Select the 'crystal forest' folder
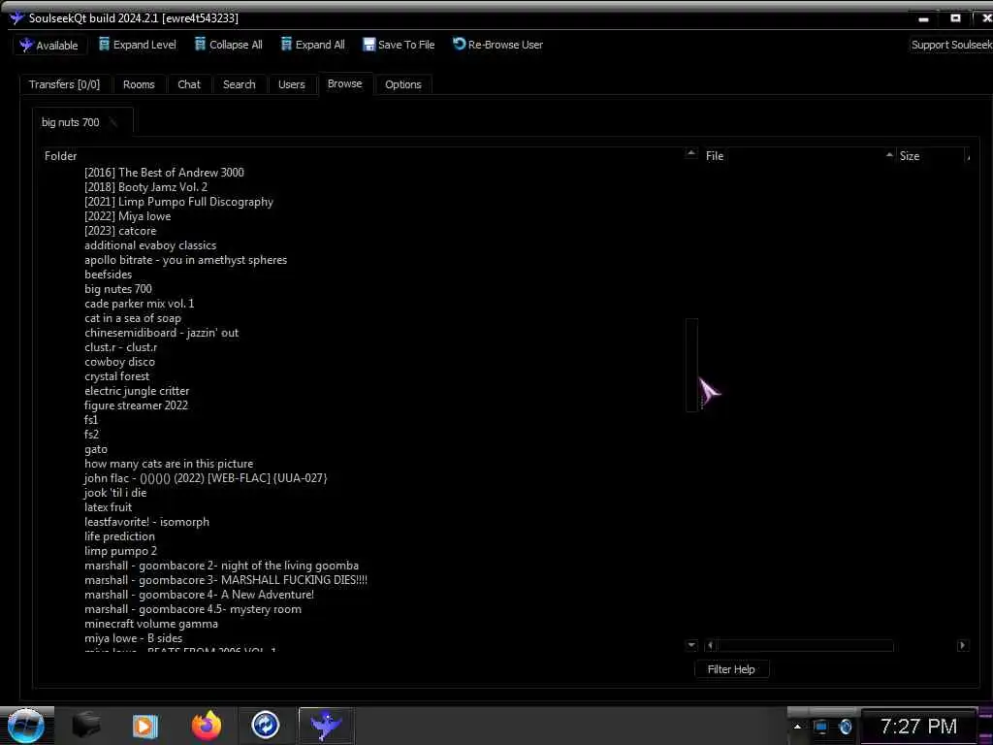The height and width of the screenshot is (745, 993). tap(117, 376)
